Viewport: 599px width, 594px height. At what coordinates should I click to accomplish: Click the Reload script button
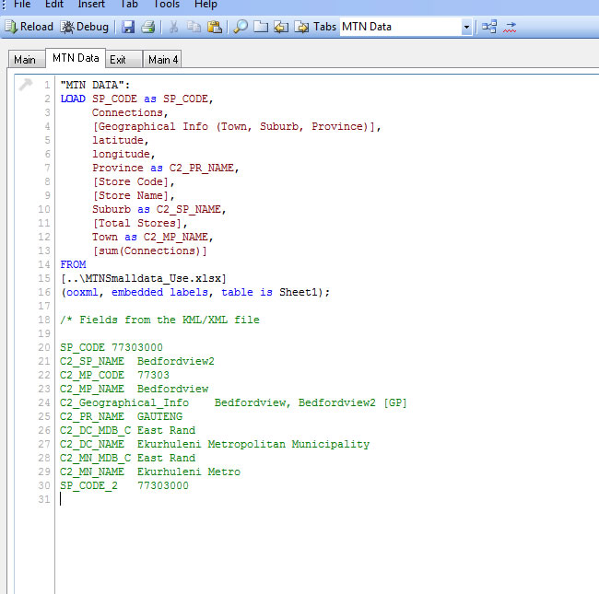pos(29,27)
